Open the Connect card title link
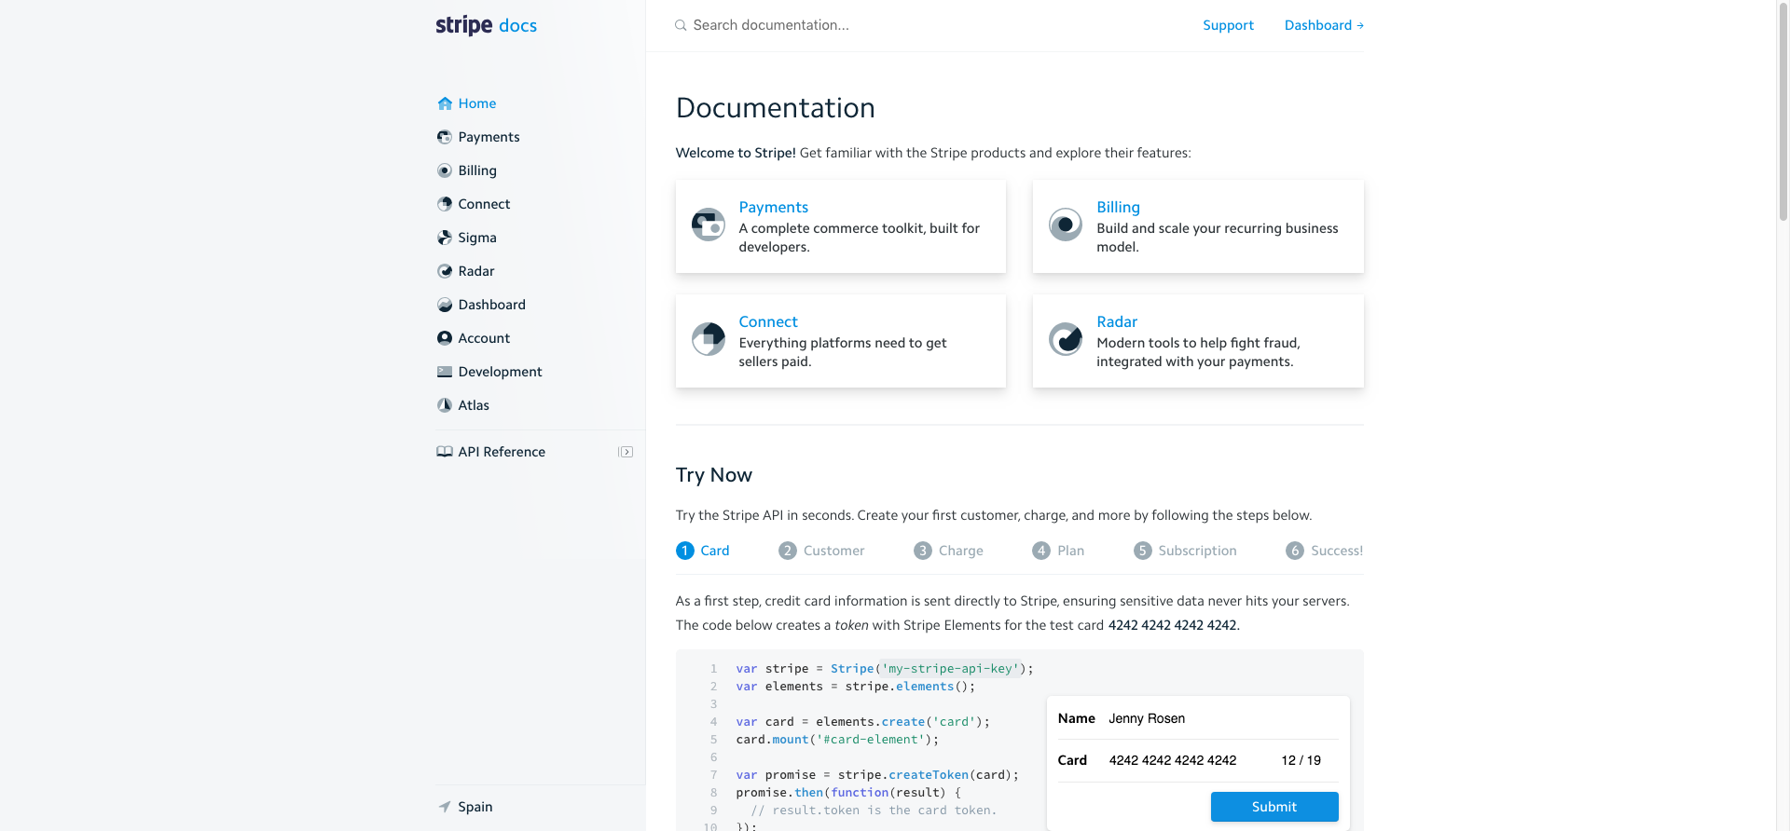This screenshot has height=831, width=1790. click(768, 321)
